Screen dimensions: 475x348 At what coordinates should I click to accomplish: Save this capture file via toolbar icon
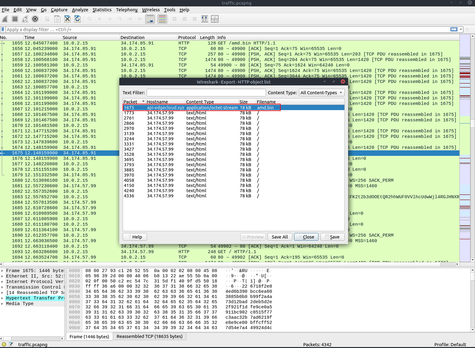pos(57,19)
